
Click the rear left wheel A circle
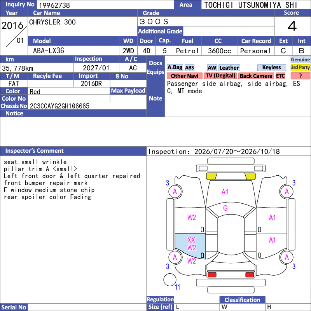point(175,257)
